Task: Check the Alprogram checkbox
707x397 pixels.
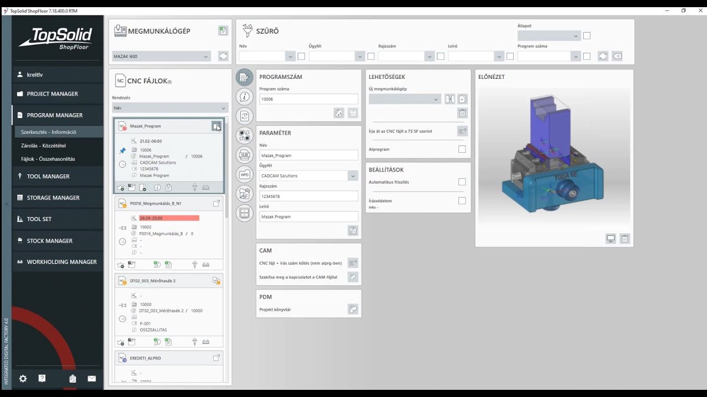Action: [x=462, y=149]
